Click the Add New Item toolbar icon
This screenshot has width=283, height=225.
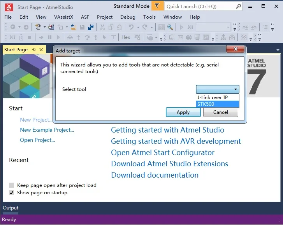point(61,27)
